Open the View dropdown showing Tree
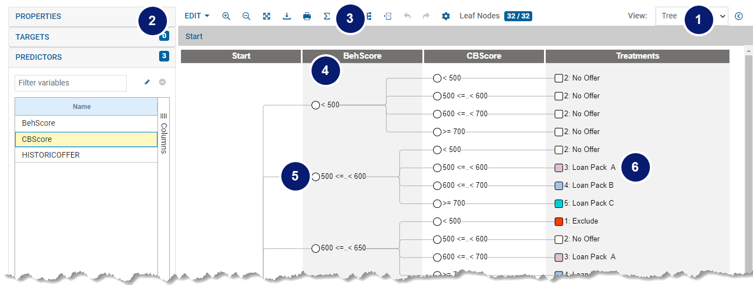753x285 pixels. coord(691,16)
